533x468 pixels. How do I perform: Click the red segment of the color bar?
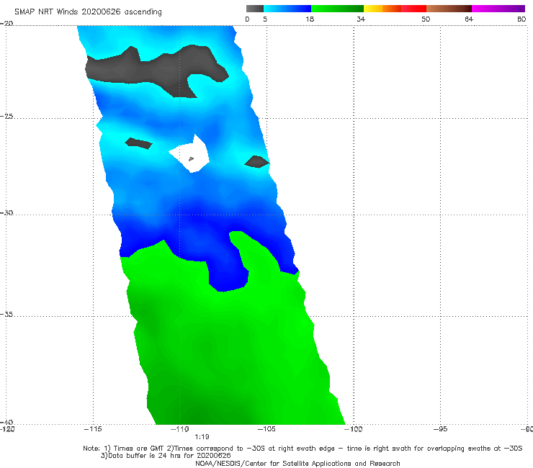413,9
